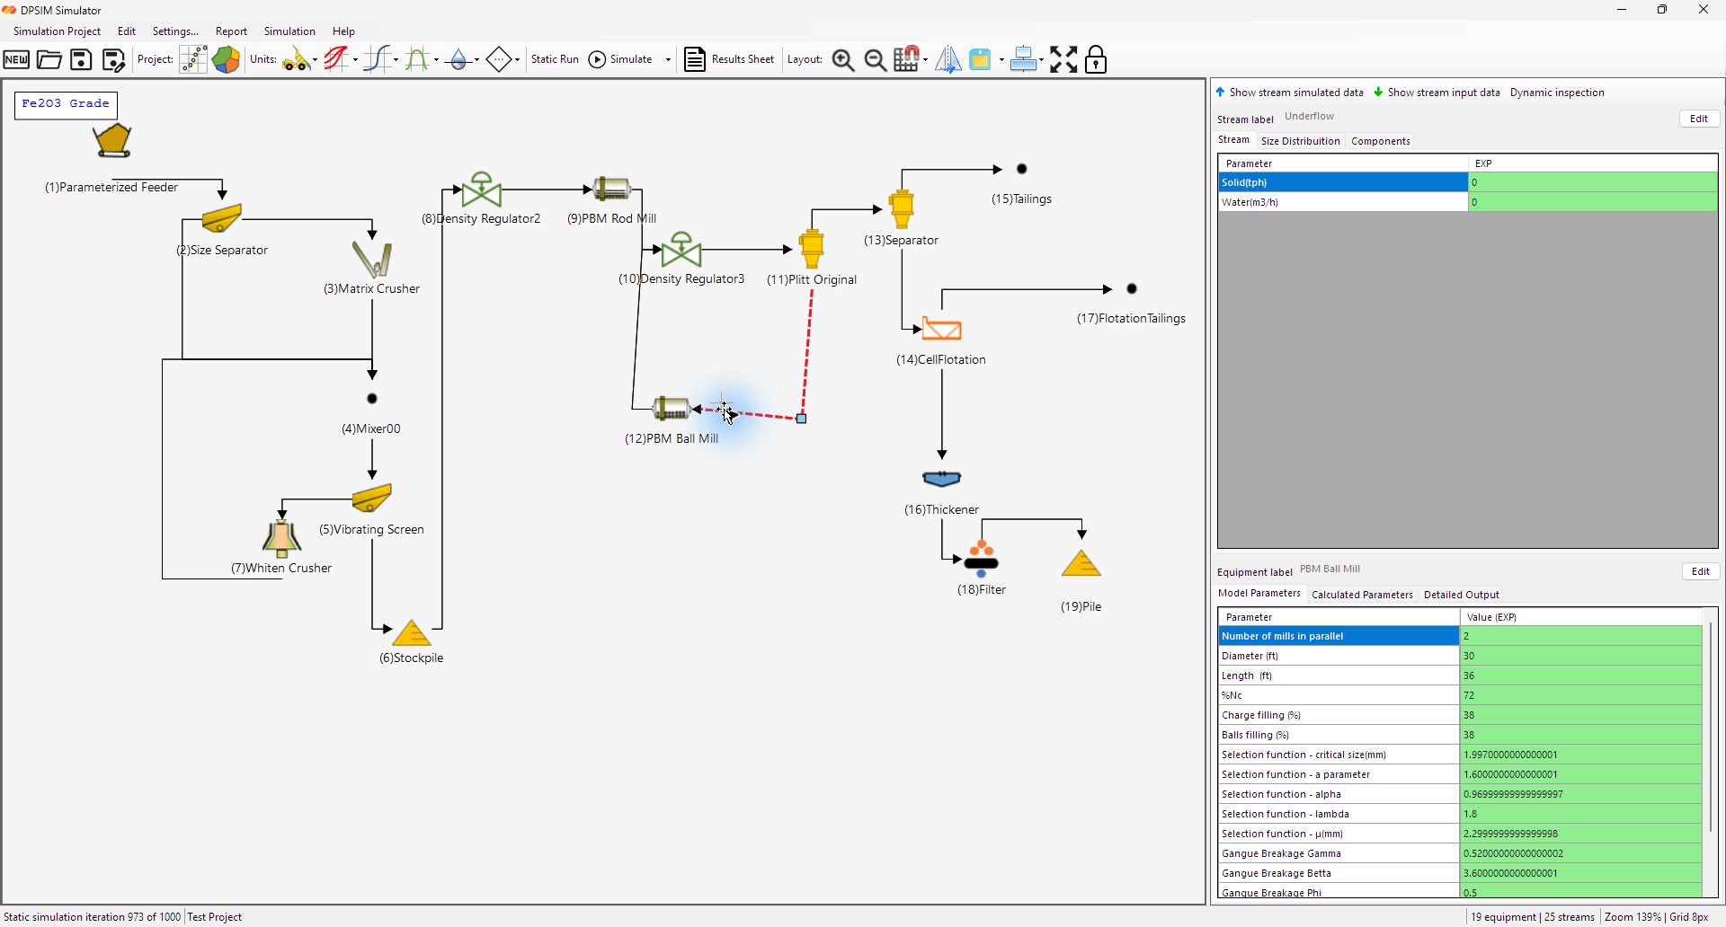Screen dimensions: 1726x927
Task: Click Show stream input data
Action: [1437, 93]
